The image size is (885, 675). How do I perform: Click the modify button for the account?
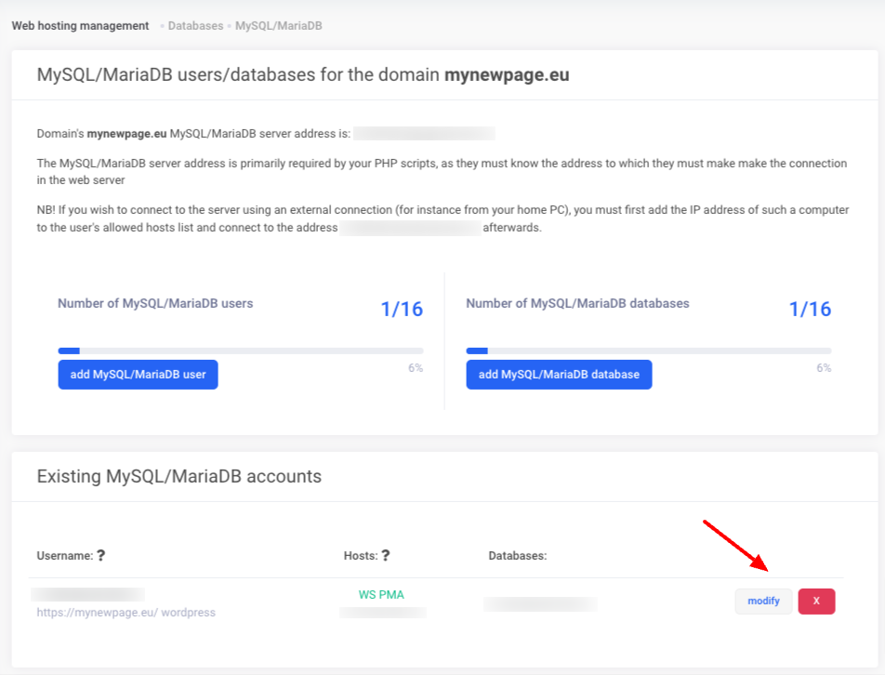(763, 602)
